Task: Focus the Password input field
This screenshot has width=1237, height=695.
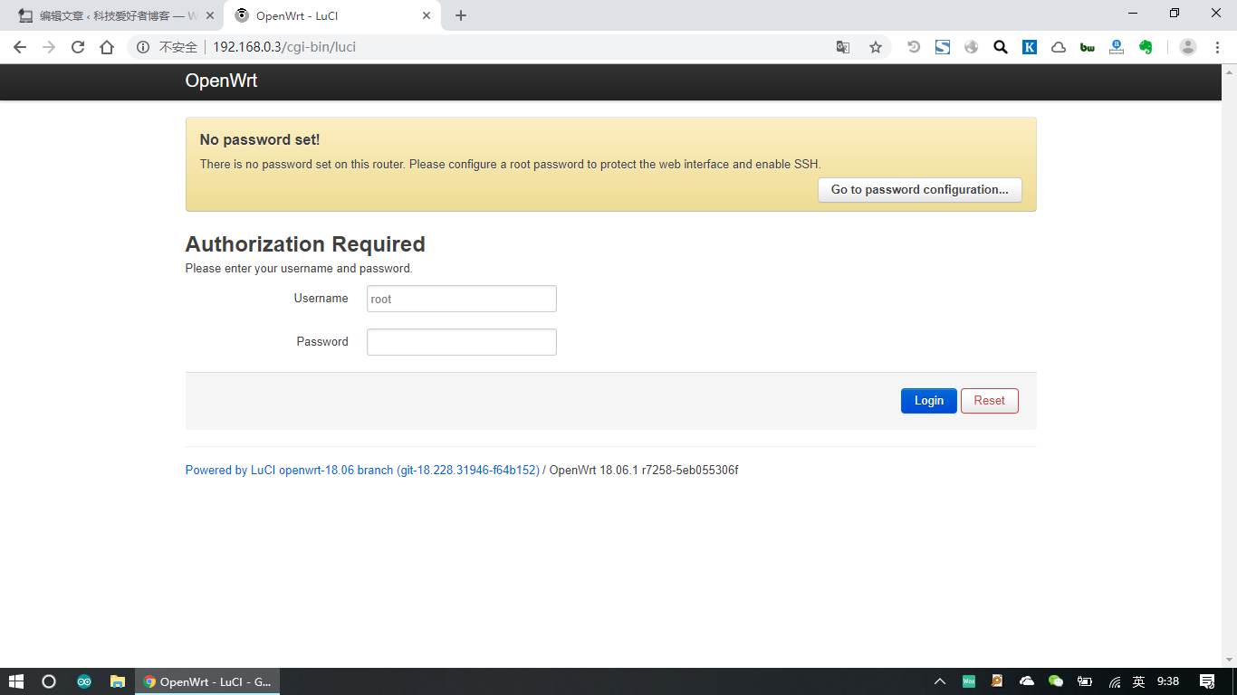Action: click(461, 342)
